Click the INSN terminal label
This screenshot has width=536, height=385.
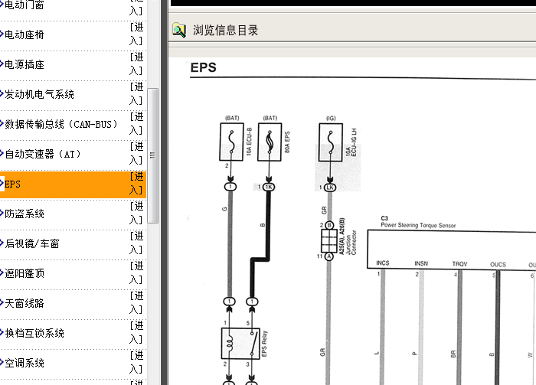[421, 263]
